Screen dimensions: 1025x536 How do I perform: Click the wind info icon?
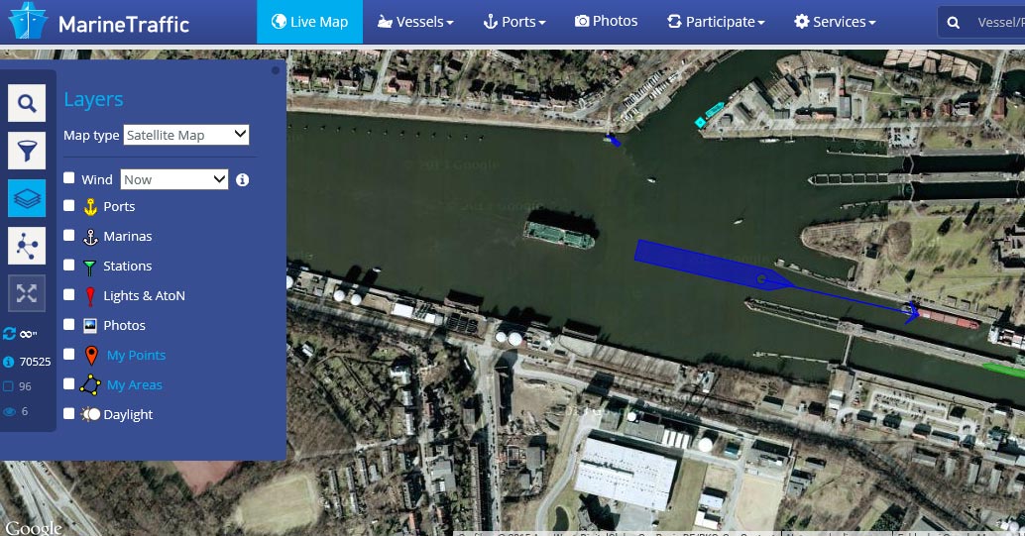click(x=243, y=179)
